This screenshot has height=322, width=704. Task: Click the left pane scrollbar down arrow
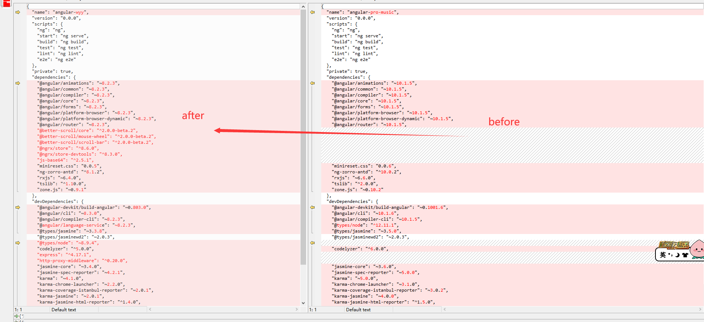click(303, 303)
